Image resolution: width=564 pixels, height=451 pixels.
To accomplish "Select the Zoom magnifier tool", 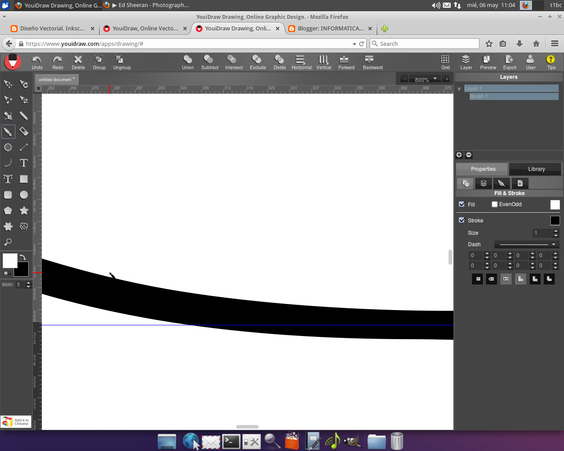I will [x=8, y=242].
